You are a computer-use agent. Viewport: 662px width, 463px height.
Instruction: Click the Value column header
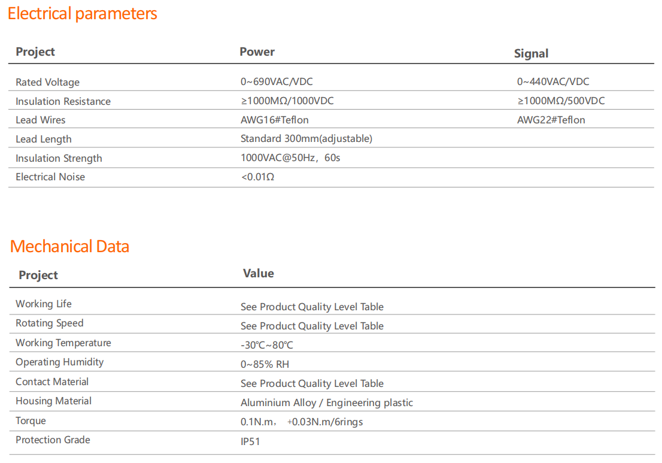point(258,274)
